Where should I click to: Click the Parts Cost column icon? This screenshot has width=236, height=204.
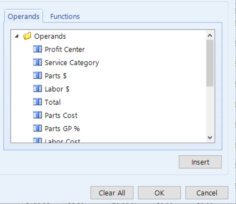37,115
